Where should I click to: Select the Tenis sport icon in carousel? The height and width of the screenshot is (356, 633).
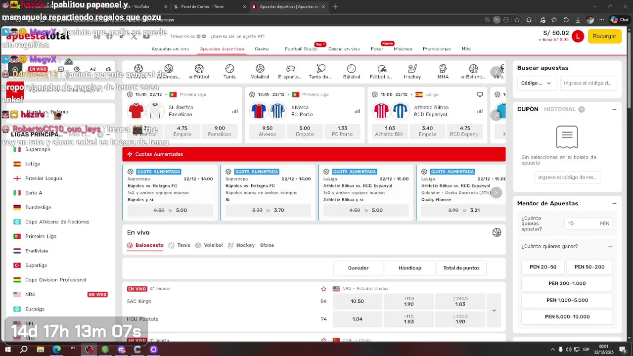[229, 69]
